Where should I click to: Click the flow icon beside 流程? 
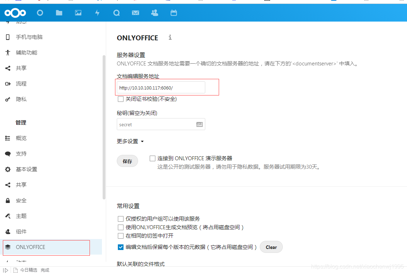click(8, 84)
